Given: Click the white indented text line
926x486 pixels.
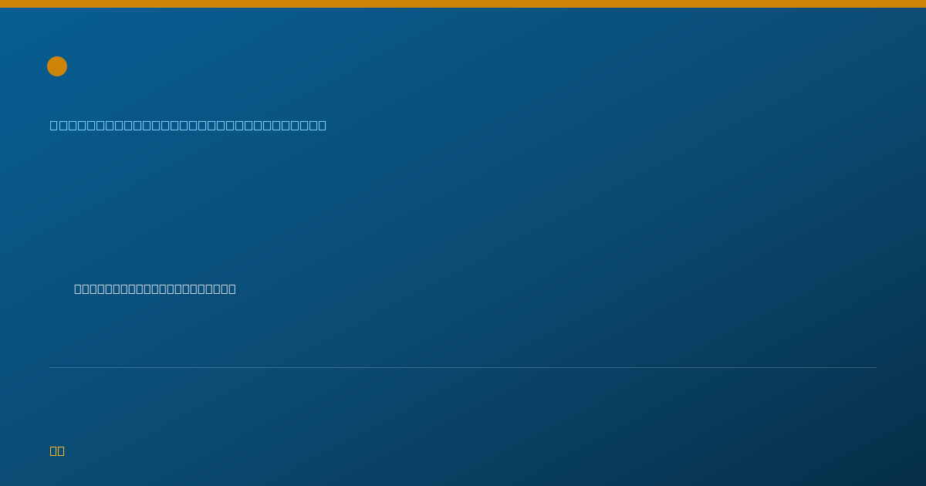Looking at the screenshot, I should 155,289.
